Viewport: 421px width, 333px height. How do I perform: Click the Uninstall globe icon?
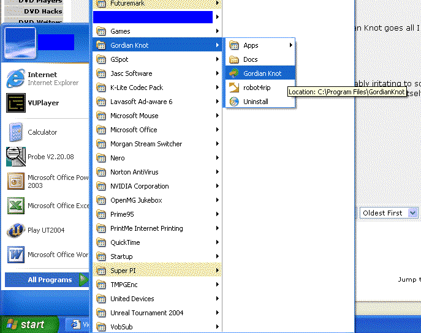(x=234, y=102)
